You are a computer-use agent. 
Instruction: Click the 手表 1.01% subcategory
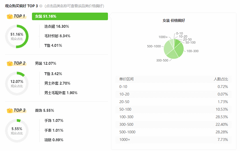click(x=54, y=130)
